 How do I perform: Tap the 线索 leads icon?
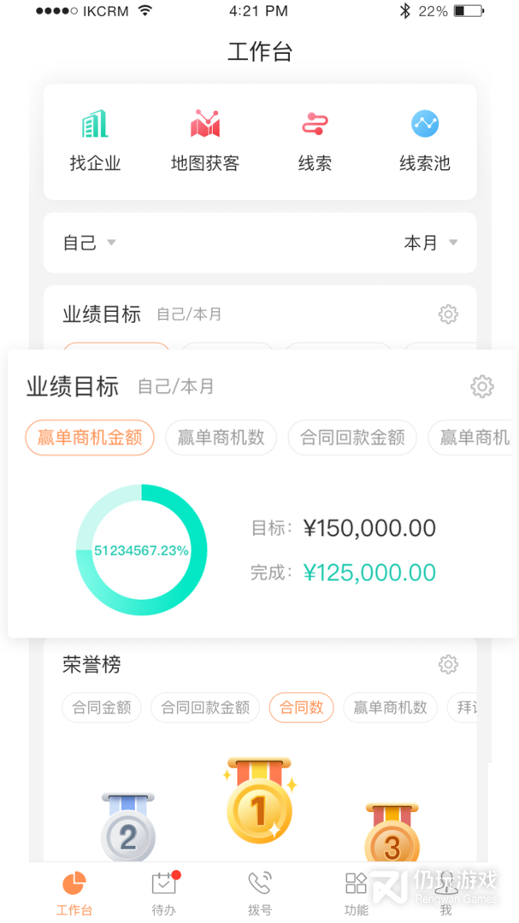pos(314,135)
